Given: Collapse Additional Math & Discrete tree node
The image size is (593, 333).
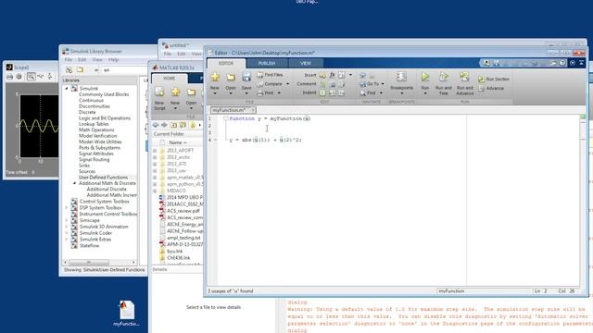Looking at the screenshot, I should (x=74, y=183).
